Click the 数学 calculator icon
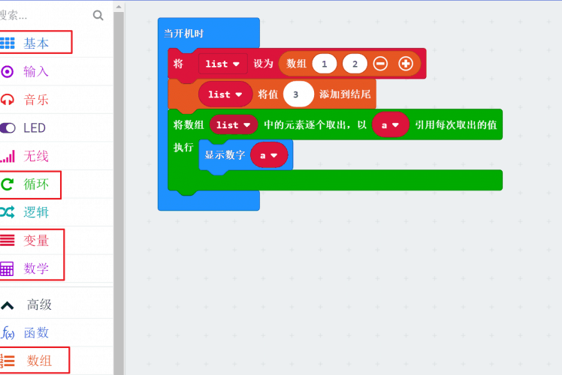562x375 pixels. click(8, 268)
